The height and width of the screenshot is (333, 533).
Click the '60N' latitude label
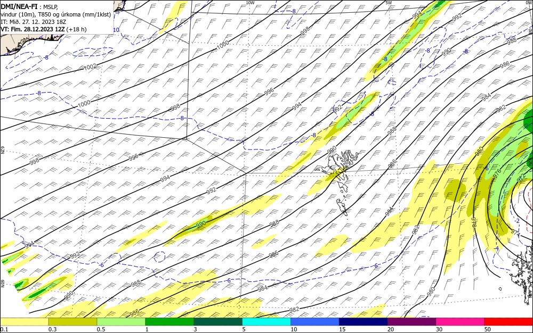pos(2,284)
